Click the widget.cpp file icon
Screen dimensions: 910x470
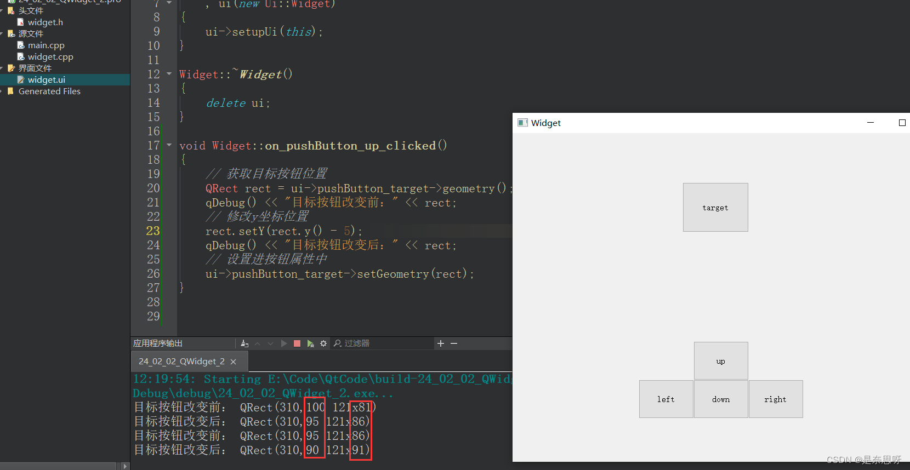tap(21, 57)
